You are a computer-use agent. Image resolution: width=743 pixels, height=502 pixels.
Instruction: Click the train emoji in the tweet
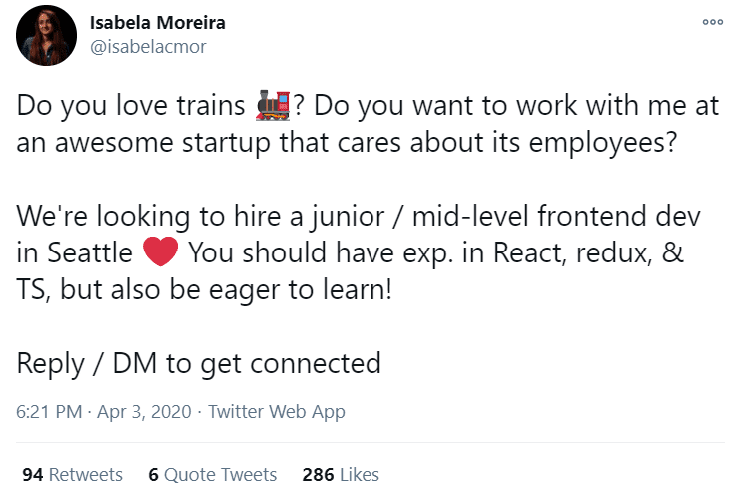click(273, 106)
